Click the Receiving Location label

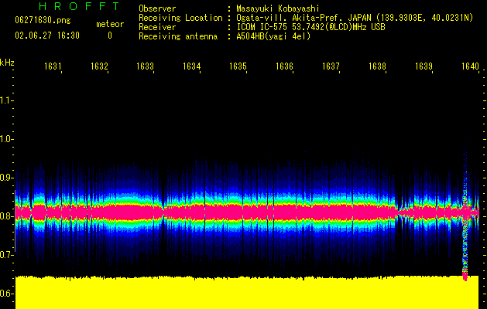180,18
